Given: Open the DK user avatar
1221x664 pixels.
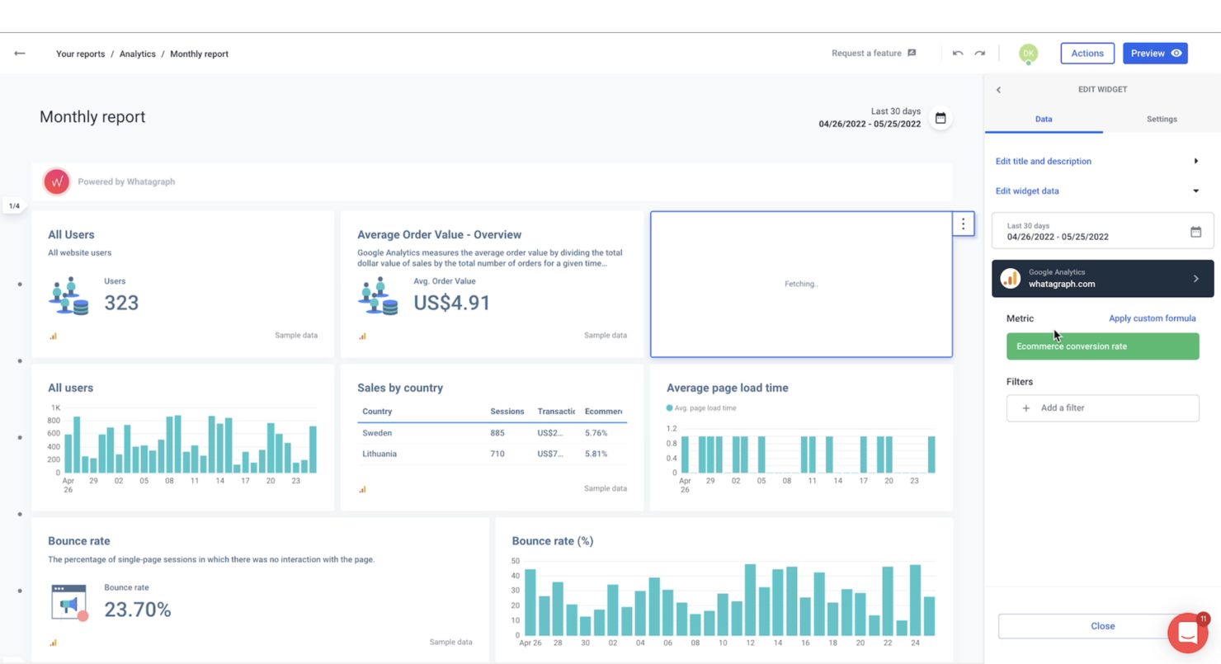Looking at the screenshot, I should coord(1028,54).
